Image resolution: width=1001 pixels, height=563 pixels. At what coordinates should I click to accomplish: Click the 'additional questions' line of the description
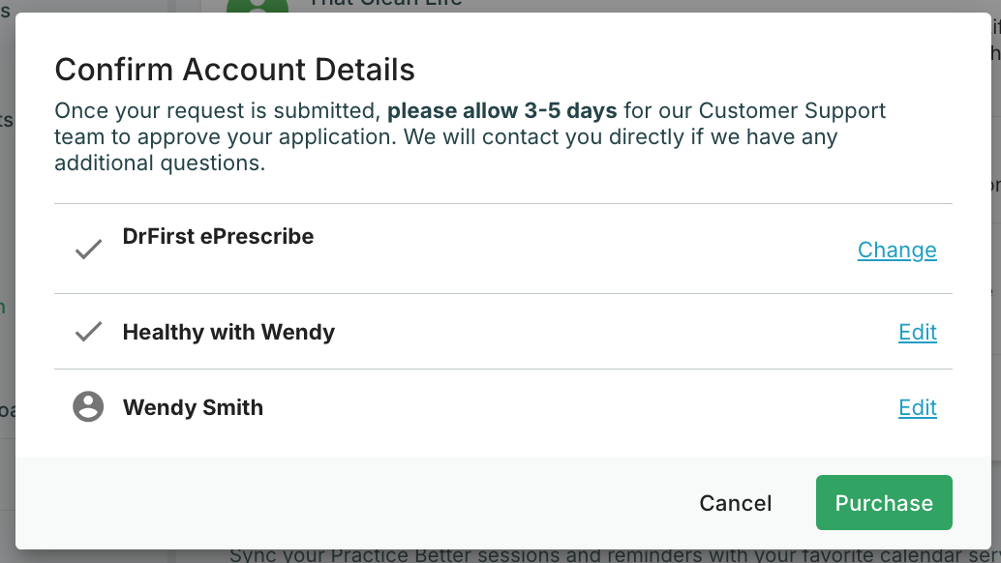(160, 163)
